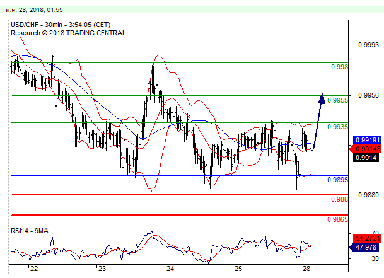Click the USD/CHF 30min chart title
The height and width of the screenshot is (278, 384).
(61, 25)
